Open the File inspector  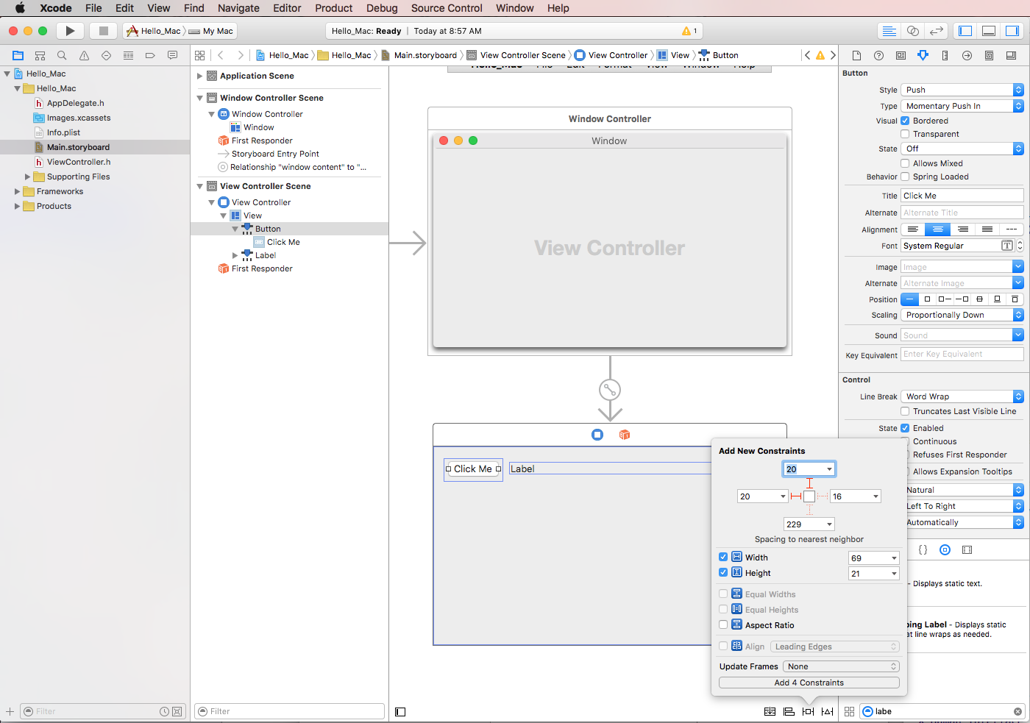pyautogui.click(x=856, y=55)
